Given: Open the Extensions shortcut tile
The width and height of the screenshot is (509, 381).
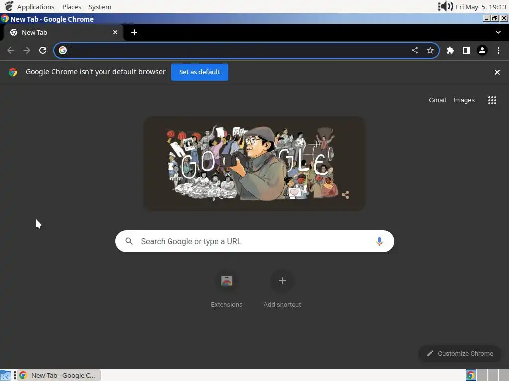Looking at the screenshot, I should coord(227,288).
